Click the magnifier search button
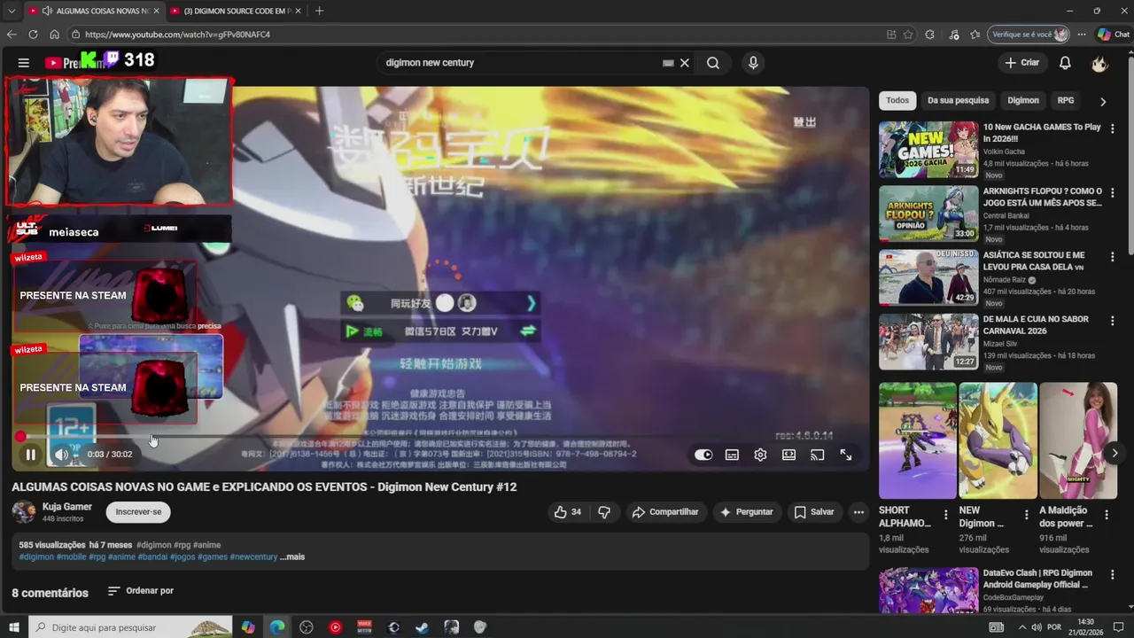Screen dimensions: 1134x638 pyautogui.click(x=713, y=63)
